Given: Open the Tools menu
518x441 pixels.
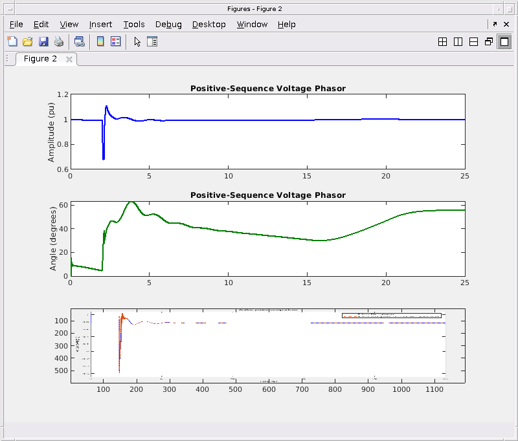Looking at the screenshot, I should (x=134, y=25).
